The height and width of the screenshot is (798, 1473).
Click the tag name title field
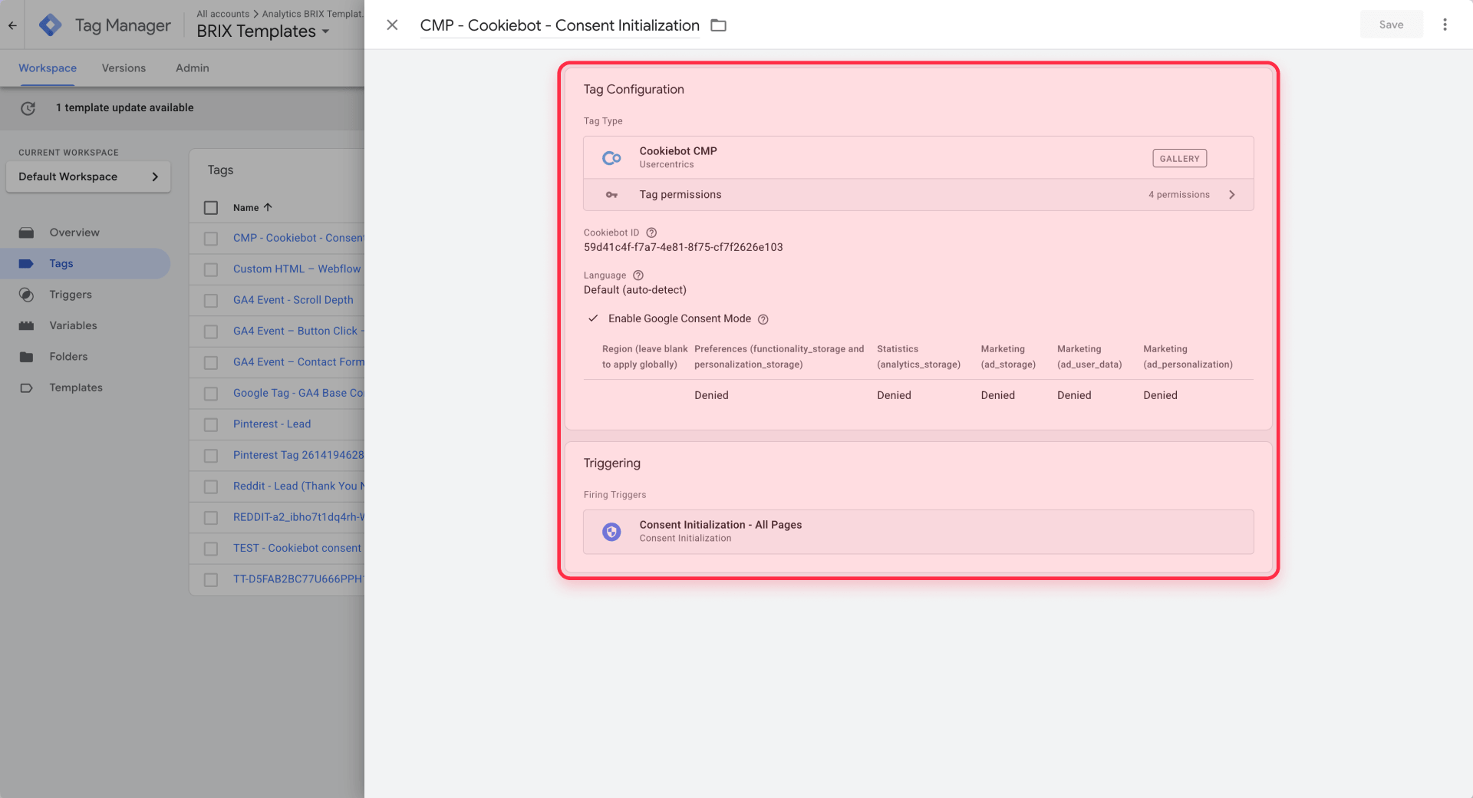(x=559, y=25)
